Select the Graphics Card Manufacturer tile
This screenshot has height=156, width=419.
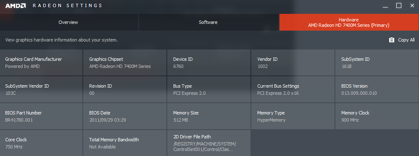click(x=41, y=62)
